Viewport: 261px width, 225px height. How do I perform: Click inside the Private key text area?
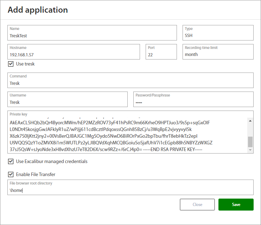(127, 136)
